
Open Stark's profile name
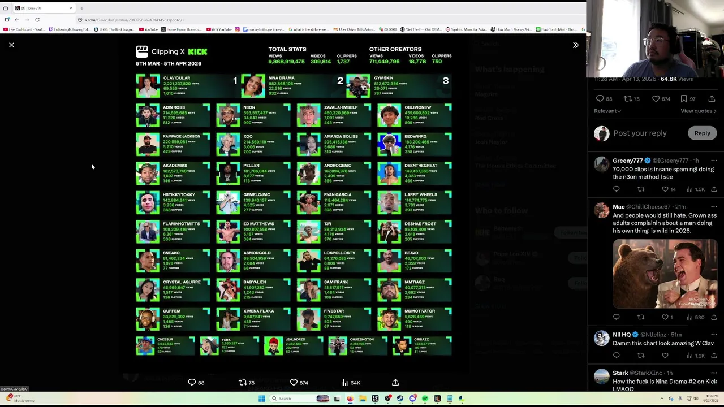(620, 373)
